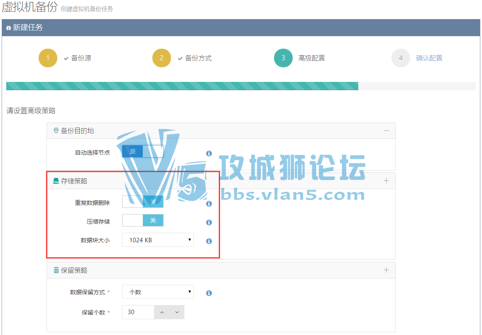Image resolution: width=482 pixels, height=335 pixels.
Task: Click the 存储策略 disk icon
Action: pos(56,181)
